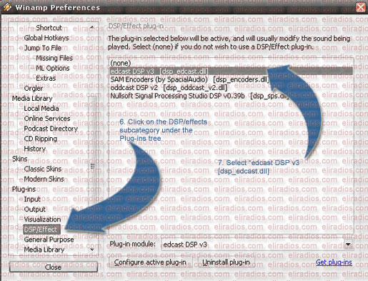Select Jump To File tree entry
Screen dimensions: 368x281
coord(43,48)
